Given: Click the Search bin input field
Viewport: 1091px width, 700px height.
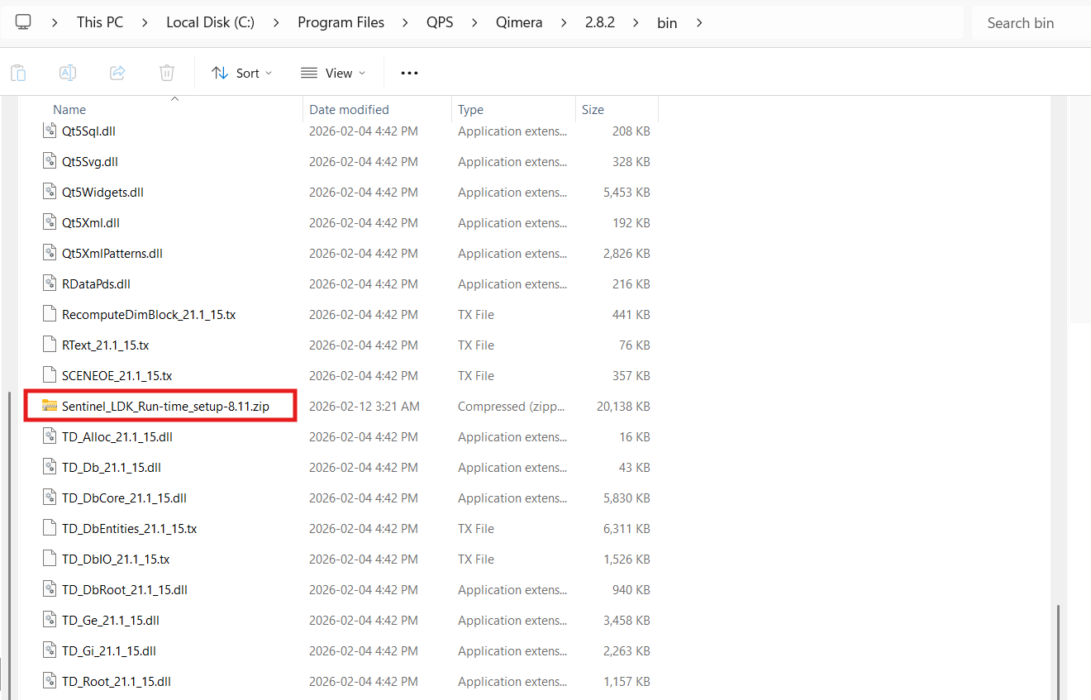Looking at the screenshot, I should tap(1029, 23).
